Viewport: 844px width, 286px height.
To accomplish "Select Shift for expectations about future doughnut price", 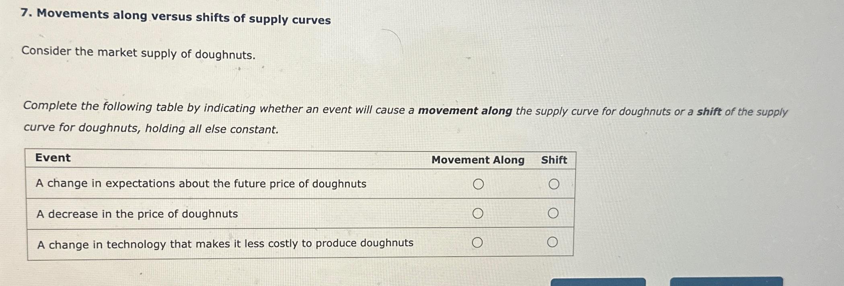I will (x=554, y=183).
